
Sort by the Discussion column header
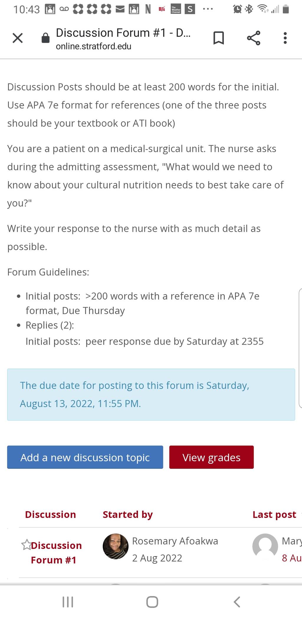[50, 514]
